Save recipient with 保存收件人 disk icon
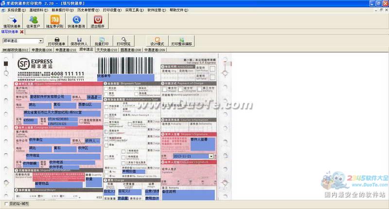This screenshot has width=389, height=209. pos(79,41)
